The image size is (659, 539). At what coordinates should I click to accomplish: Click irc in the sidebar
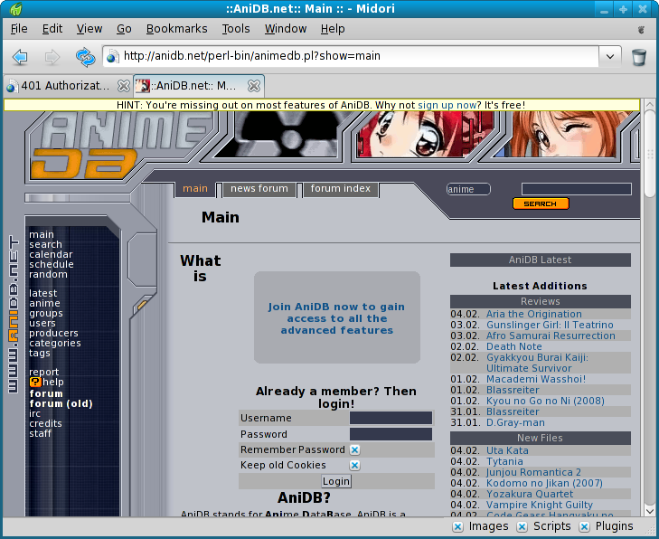coord(34,413)
